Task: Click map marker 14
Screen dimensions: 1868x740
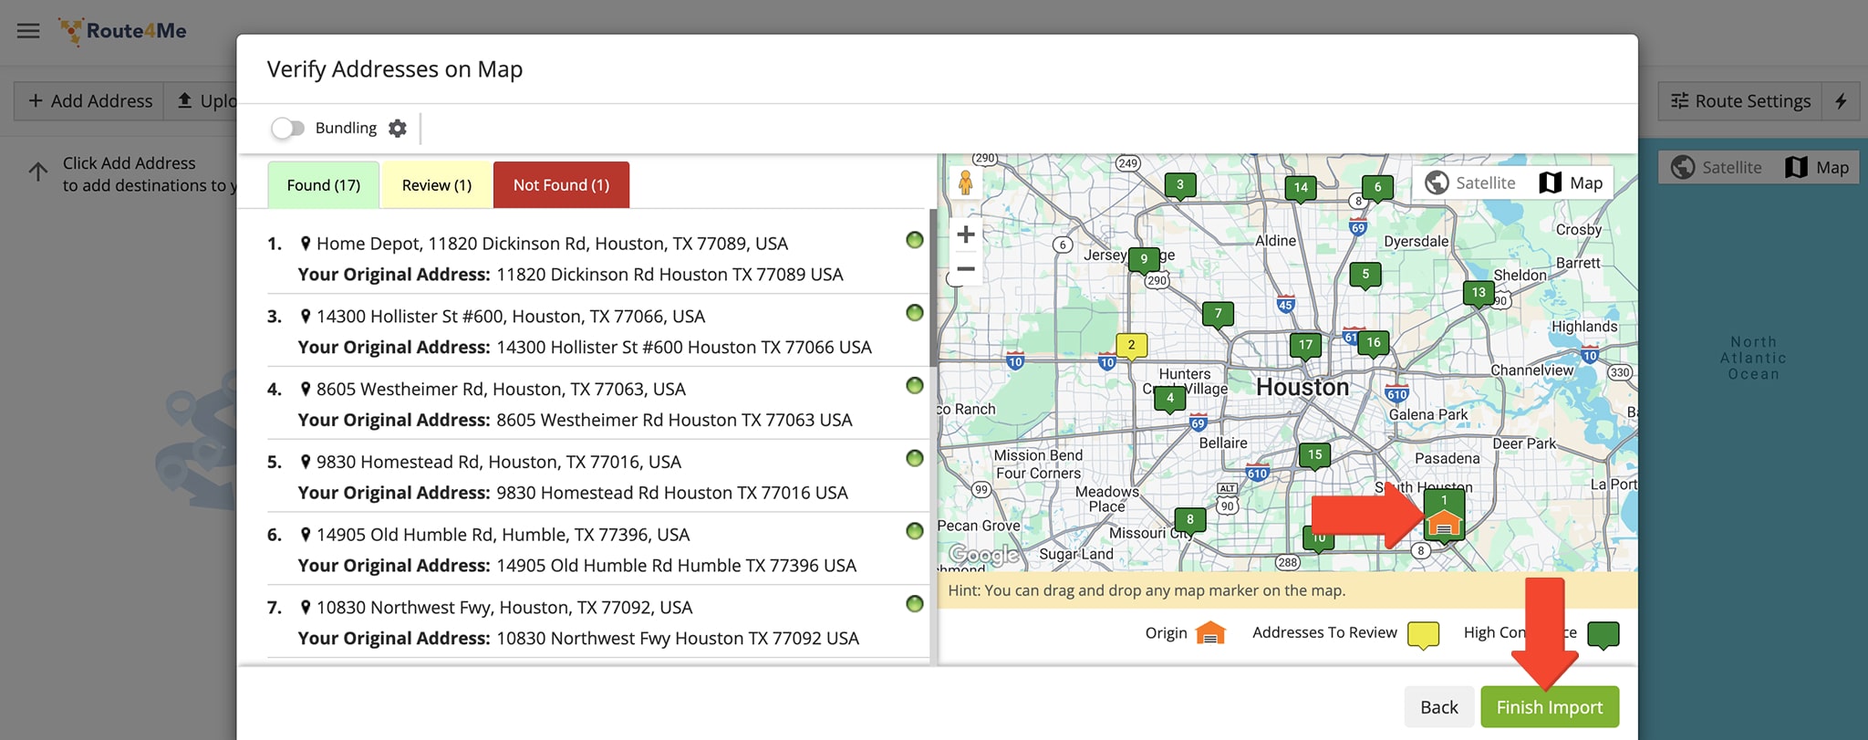Action: click(x=1301, y=189)
